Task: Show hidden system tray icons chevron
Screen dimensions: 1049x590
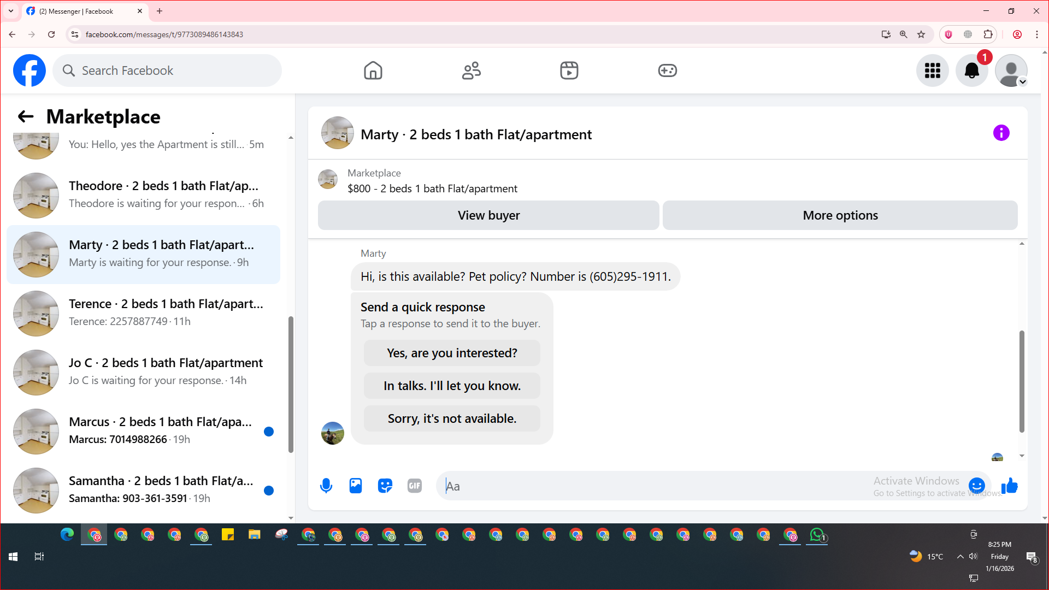Action: (960, 557)
